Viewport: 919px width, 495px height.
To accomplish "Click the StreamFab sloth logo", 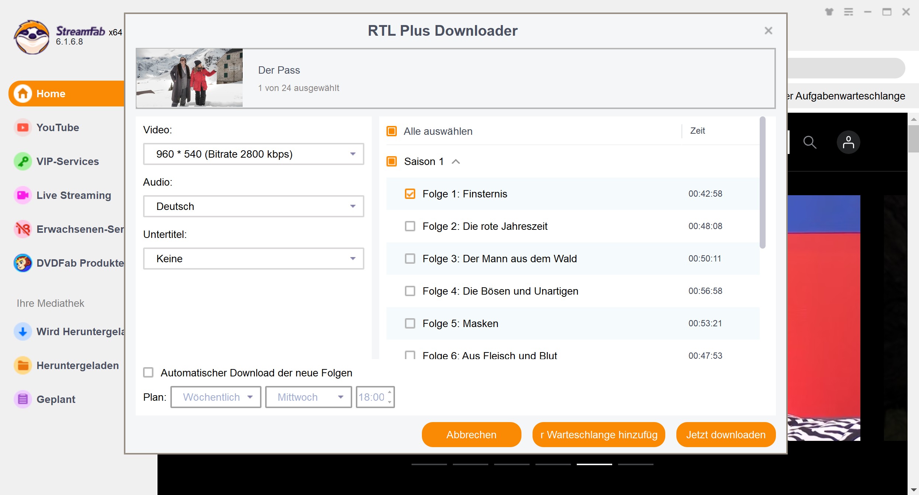I will (31, 37).
